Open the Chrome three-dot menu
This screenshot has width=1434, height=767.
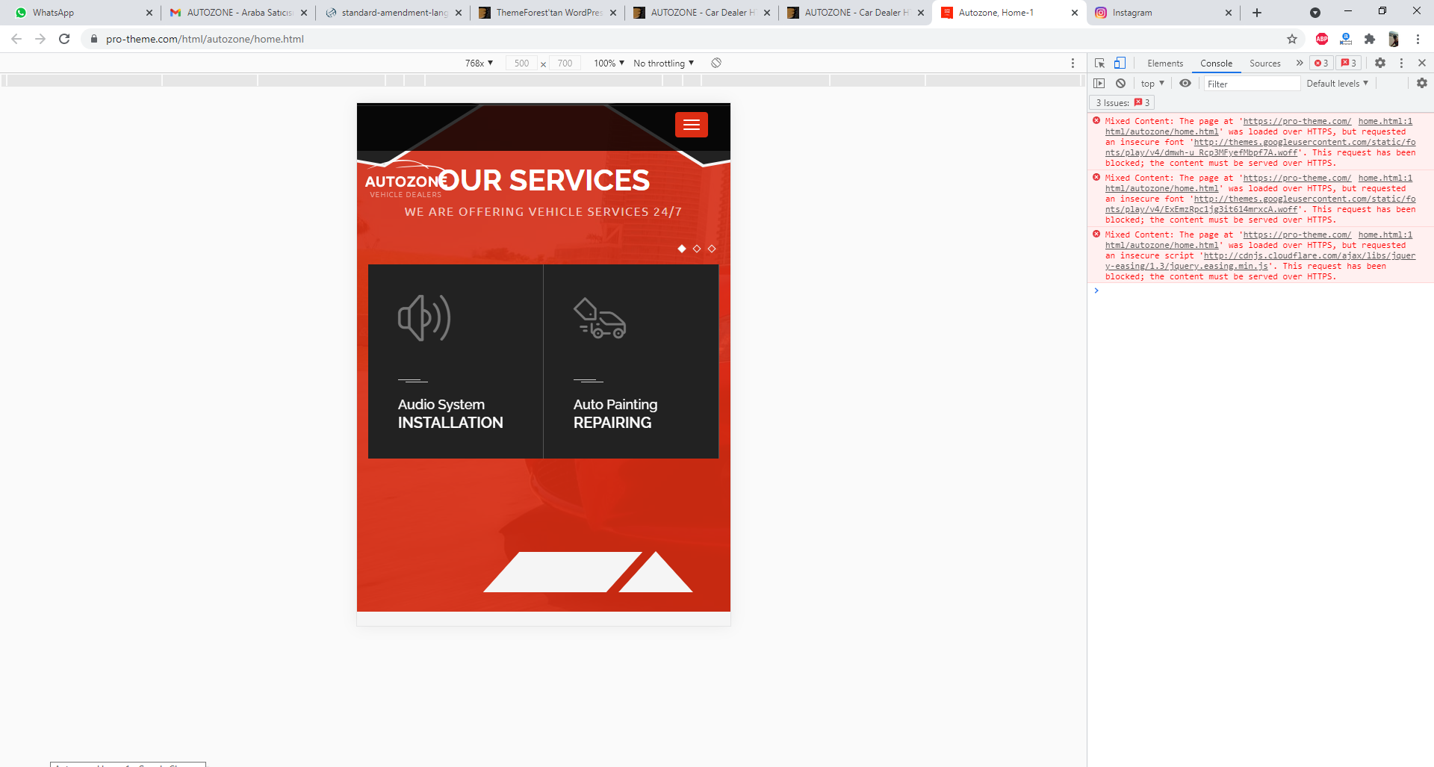(x=1418, y=39)
